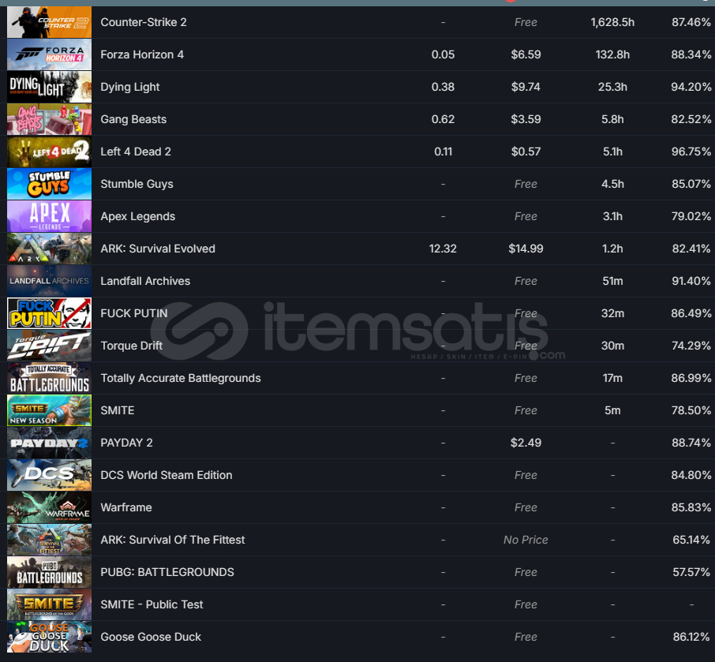This screenshot has width=715, height=662.
Task: Click the SMITE New Season thumbnail
Action: (49, 411)
